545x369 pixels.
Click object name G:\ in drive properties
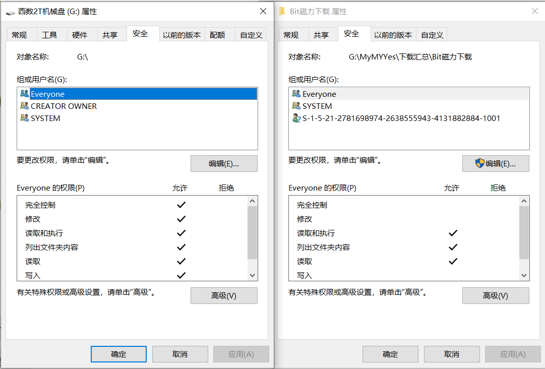pyautogui.click(x=82, y=56)
